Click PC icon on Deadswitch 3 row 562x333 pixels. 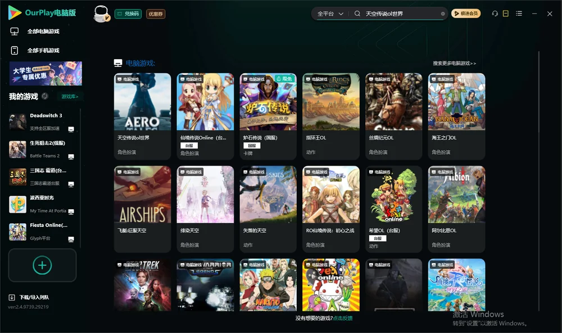[x=71, y=129]
